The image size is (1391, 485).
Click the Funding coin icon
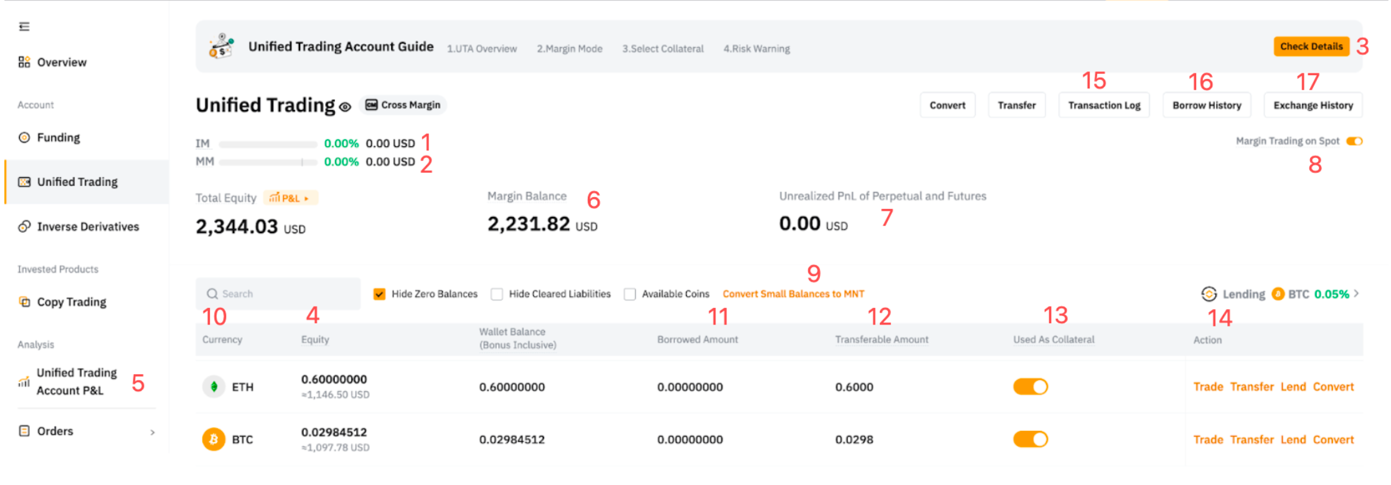pos(24,137)
